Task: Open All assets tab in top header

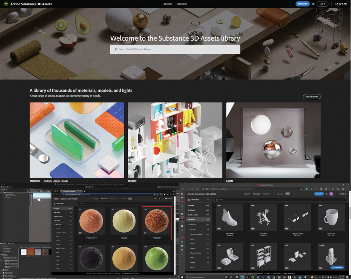Action: tap(168, 4)
